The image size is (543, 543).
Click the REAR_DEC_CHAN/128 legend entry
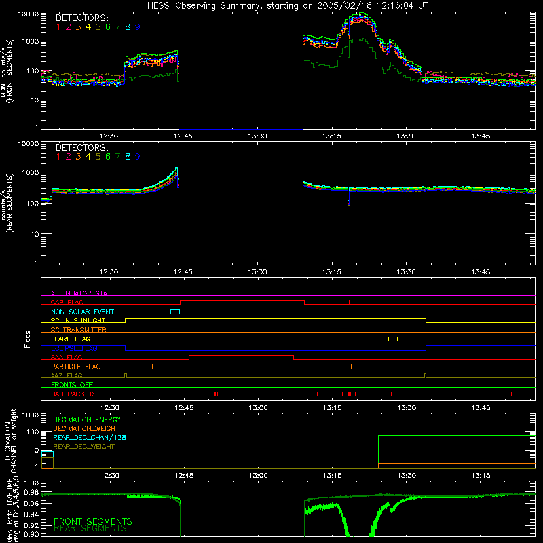[x=90, y=438]
